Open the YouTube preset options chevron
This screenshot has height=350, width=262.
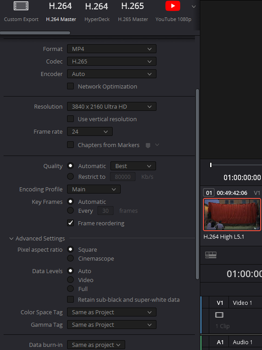(x=194, y=7)
